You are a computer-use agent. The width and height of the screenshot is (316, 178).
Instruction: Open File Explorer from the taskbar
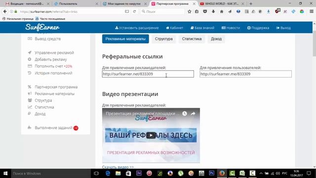pyautogui.click(x=118, y=174)
